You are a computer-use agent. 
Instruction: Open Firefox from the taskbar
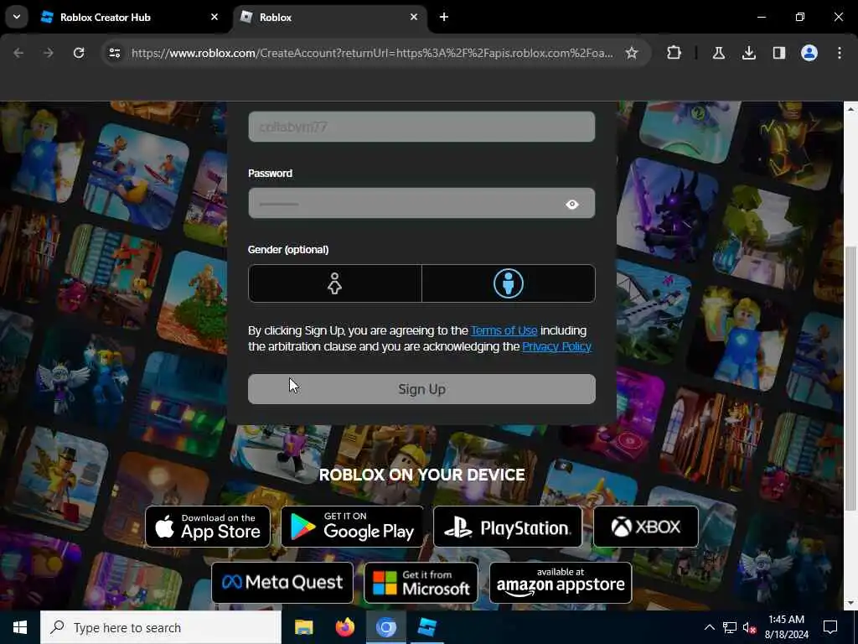[x=344, y=627]
